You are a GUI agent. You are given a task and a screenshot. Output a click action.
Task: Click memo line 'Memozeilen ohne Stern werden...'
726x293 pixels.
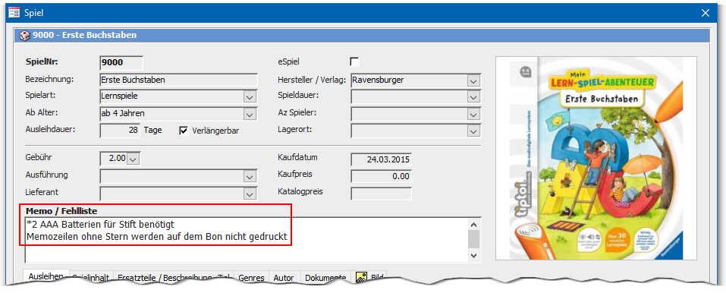156,238
